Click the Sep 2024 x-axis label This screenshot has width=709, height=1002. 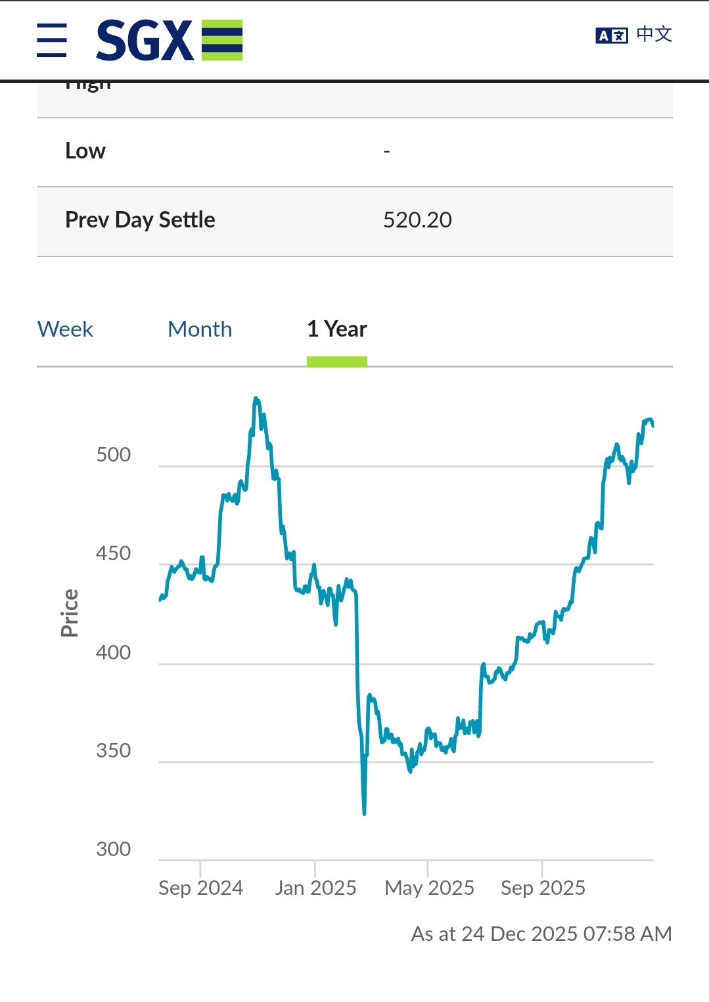click(200, 888)
